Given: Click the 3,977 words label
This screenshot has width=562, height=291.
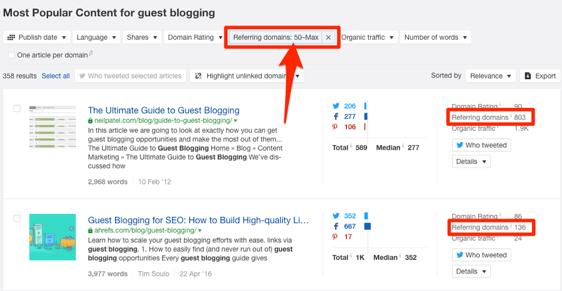Looking at the screenshot, I should click(108, 274).
